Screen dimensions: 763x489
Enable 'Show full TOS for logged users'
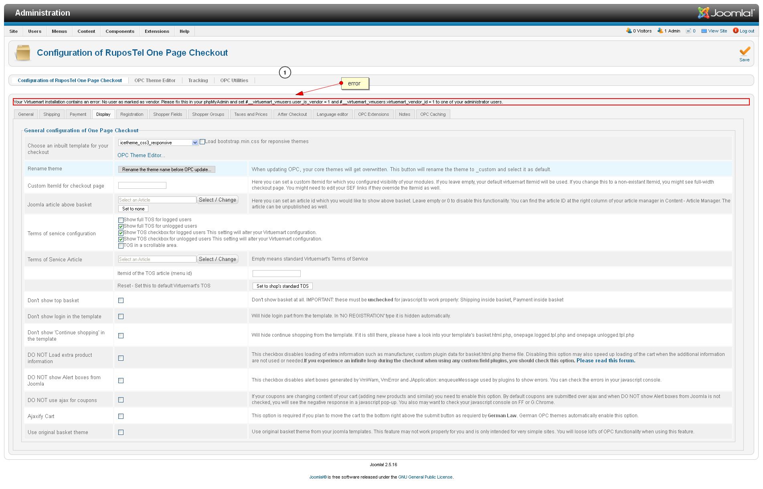[121, 220]
